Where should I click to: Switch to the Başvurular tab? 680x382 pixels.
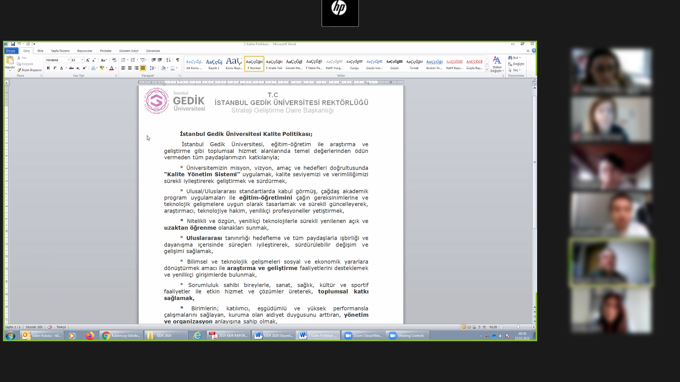[85, 51]
